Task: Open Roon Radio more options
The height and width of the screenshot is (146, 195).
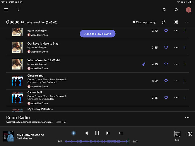Action: pos(187,118)
